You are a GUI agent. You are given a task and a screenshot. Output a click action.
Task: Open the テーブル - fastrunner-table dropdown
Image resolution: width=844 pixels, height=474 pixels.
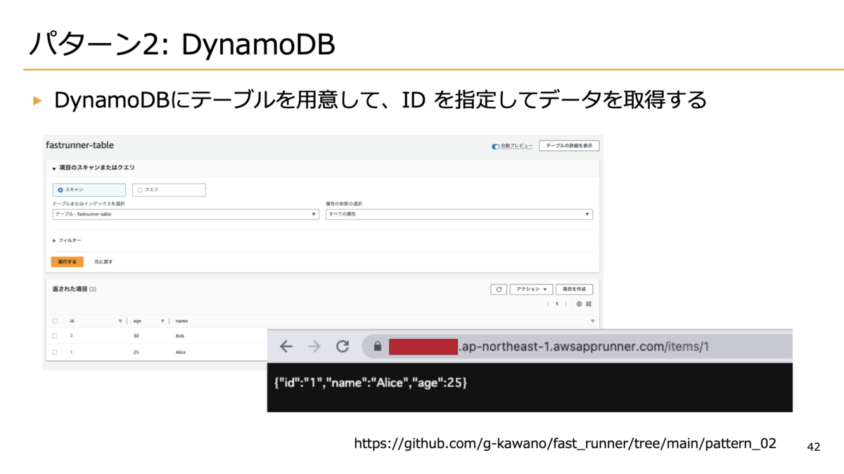tap(186, 214)
